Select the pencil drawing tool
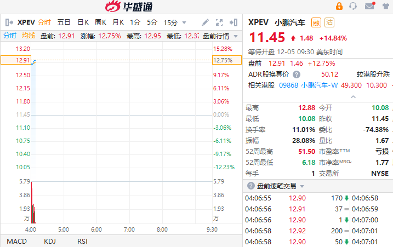 [205, 22]
